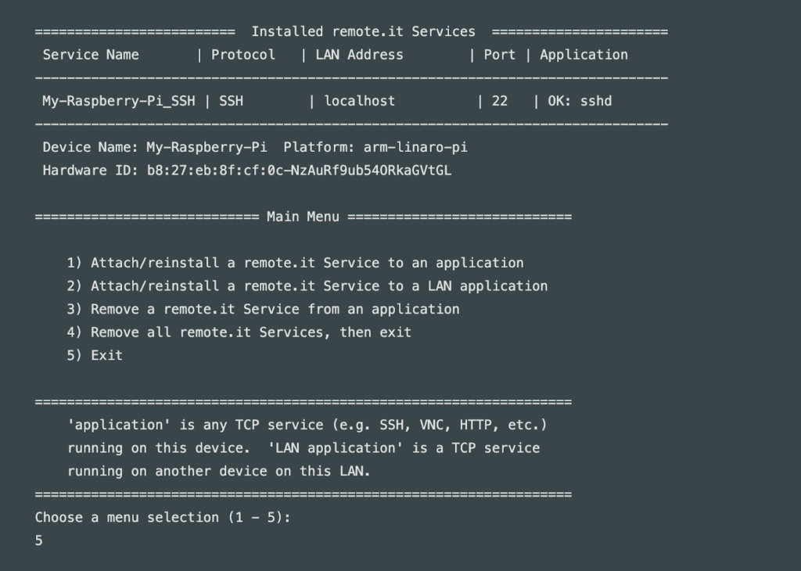
Task: Select option 4 Remove all remote.it Services
Action: point(239,332)
